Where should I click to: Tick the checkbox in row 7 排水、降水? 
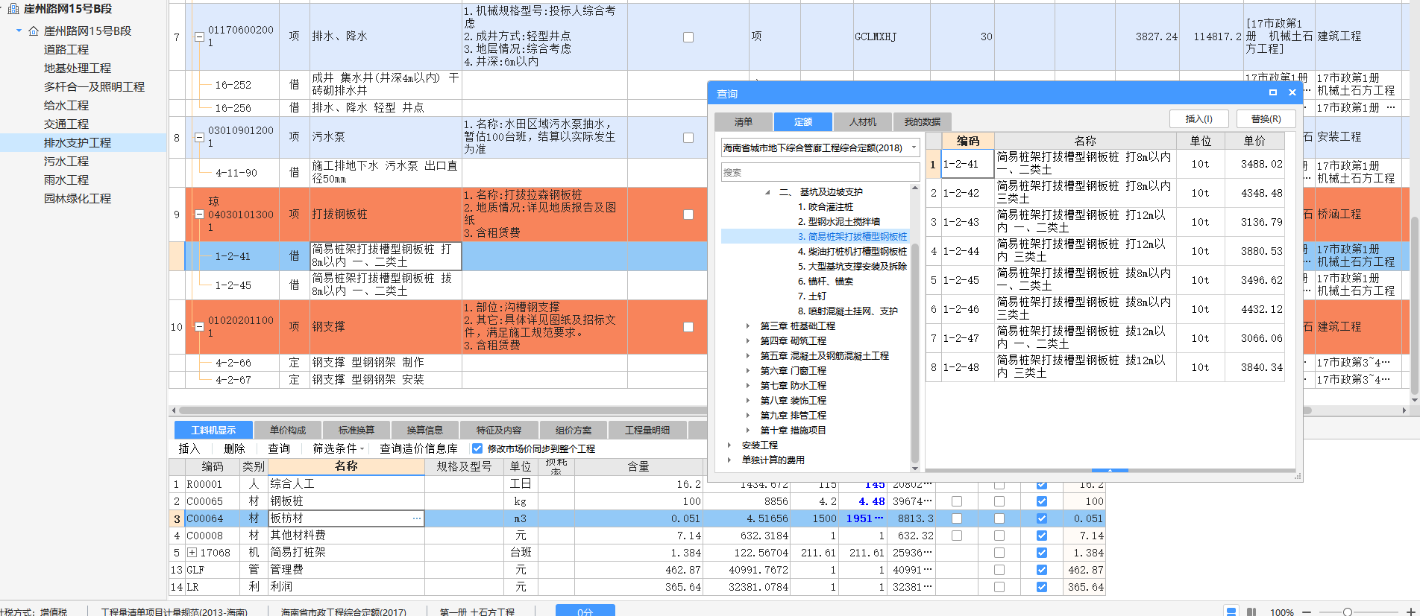pos(688,37)
